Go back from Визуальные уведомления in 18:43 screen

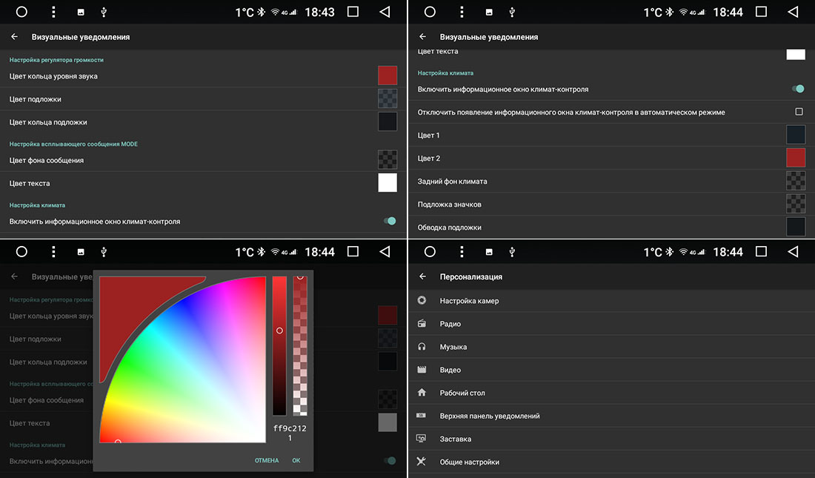(x=15, y=37)
